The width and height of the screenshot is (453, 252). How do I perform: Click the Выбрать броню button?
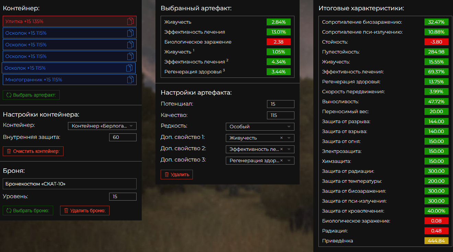coord(28,211)
